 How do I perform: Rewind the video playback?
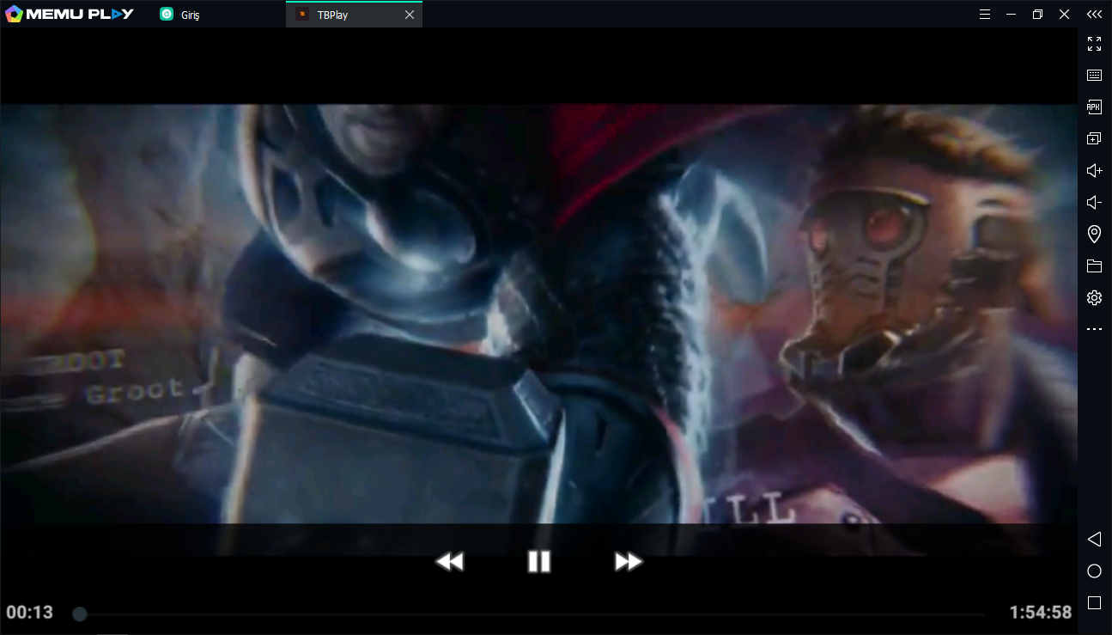449,562
